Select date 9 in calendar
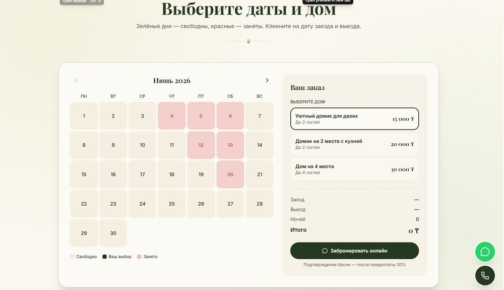Screen dimensions: 504x290 [113, 145]
